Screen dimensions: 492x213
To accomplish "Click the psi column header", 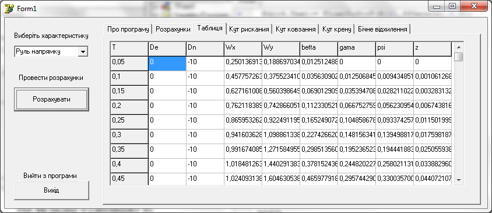I will click(x=395, y=49).
